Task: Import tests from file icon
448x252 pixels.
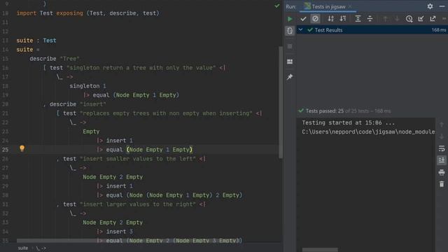Action: click(421, 19)
